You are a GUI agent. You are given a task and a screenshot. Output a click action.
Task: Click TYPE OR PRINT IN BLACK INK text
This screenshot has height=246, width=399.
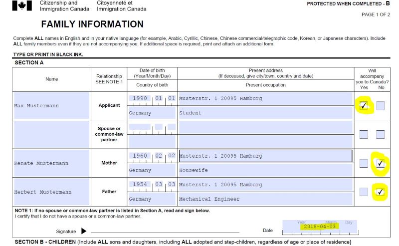click(48, 54)
